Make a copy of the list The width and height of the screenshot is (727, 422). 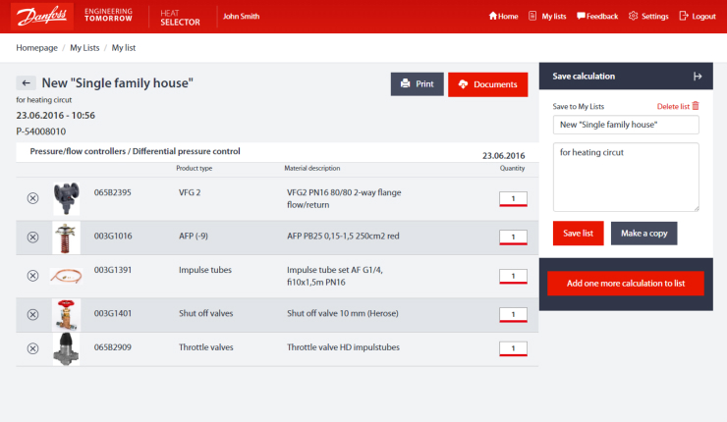coord(643,233)
